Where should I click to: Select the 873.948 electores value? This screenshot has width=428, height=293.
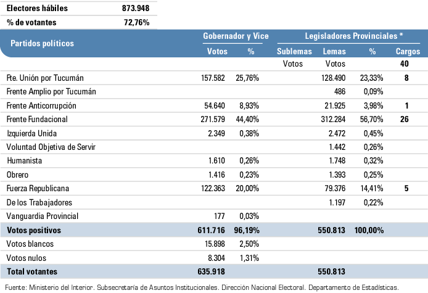136,9
